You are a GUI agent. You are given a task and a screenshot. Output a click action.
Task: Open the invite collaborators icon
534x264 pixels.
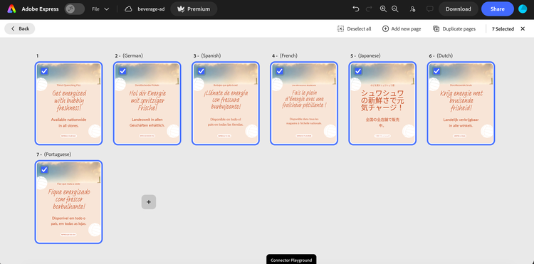412,9
